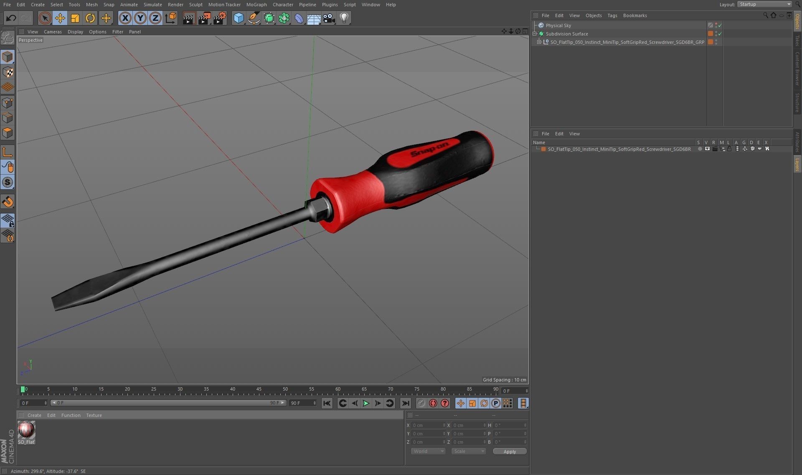Image resolution: width=802 pixels, height=475 pixels.
Task: Go to start of animation
Action: (327, 403)
